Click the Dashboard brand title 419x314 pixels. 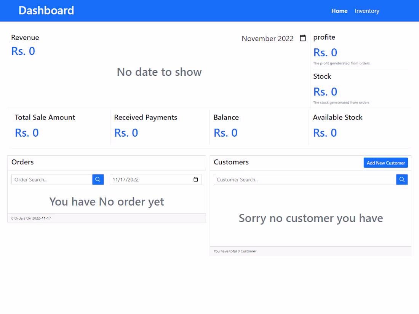click(46, 10)
